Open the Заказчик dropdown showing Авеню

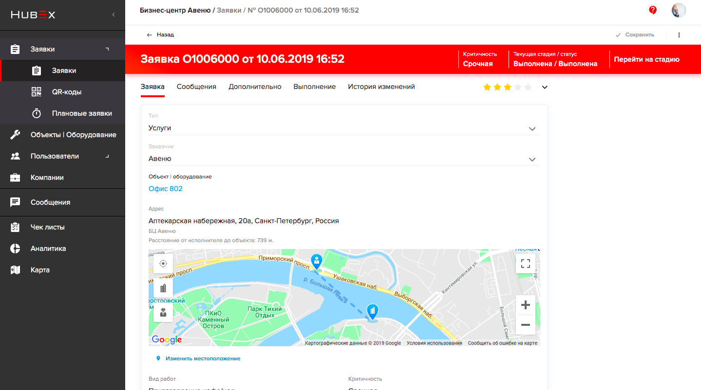[x=344, y=159]
